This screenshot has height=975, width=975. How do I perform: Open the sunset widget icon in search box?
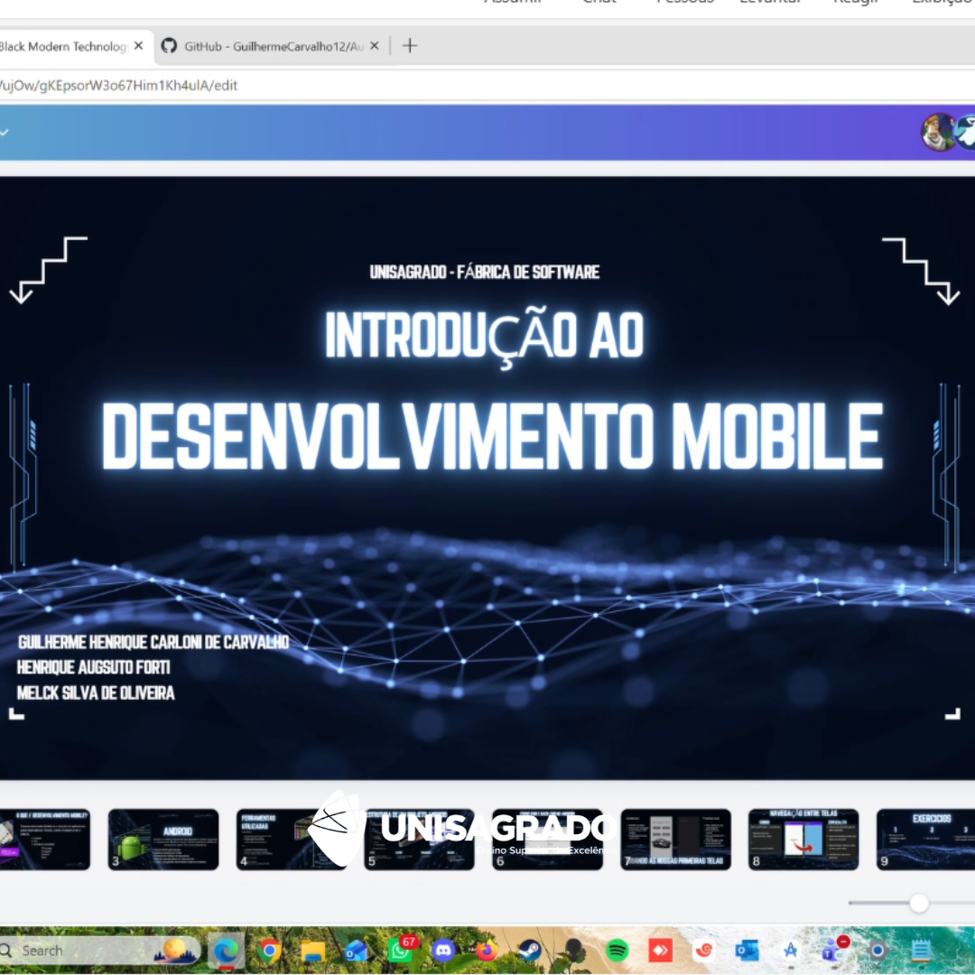pyautogui.click(x=175, y=951)
